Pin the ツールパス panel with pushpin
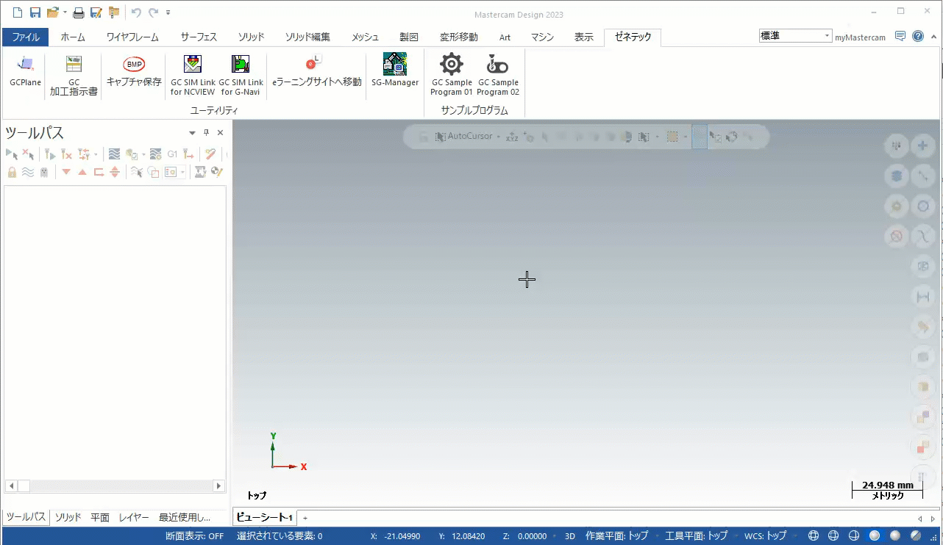Screen dimensions: 943x545 (x=207, y=133)
